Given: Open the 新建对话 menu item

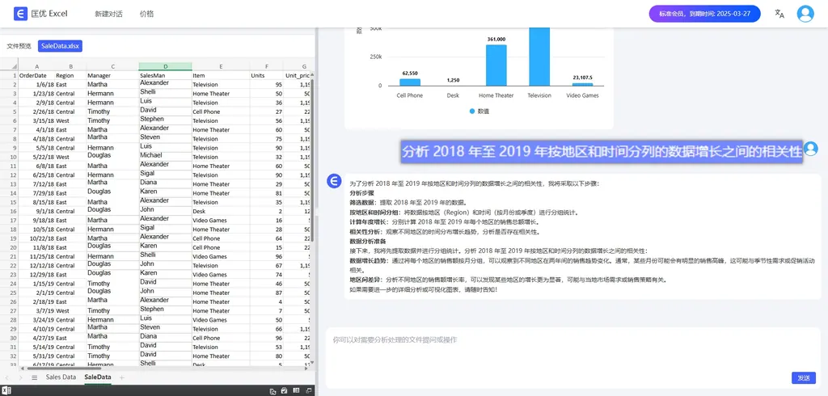Looking at the screenshot, I should (x=108, y=14).
